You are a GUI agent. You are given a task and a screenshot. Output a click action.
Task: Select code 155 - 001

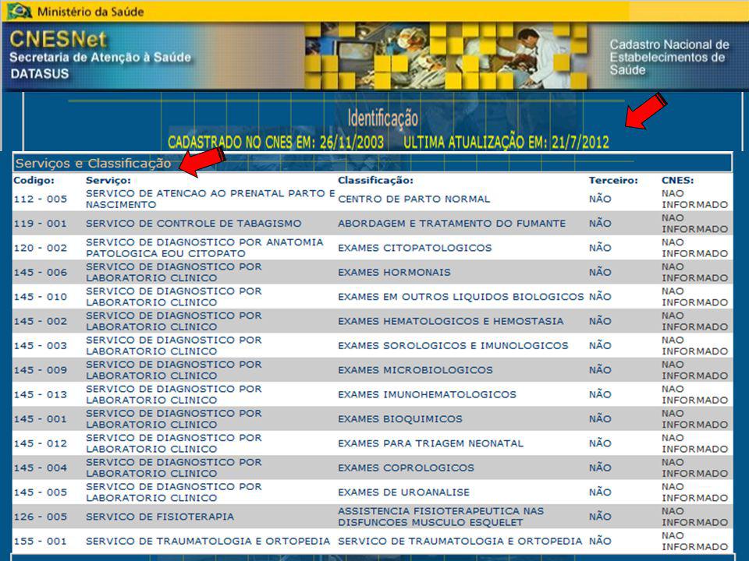(40, 541)
